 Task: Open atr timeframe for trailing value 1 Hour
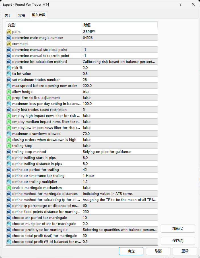[119, 176]
